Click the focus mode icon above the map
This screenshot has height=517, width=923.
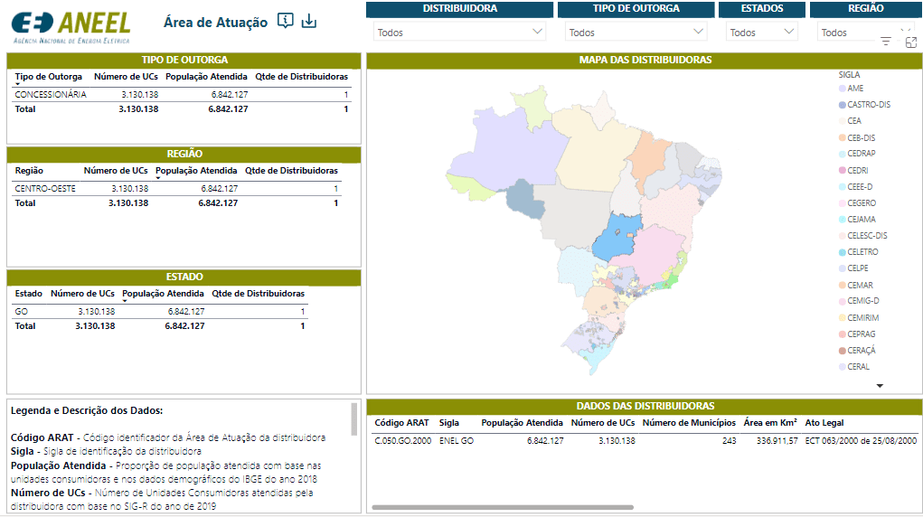pyautogui.click(x=910, y=42)
